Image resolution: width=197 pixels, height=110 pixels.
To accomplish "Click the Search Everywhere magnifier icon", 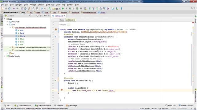I will tap(192, 8).
